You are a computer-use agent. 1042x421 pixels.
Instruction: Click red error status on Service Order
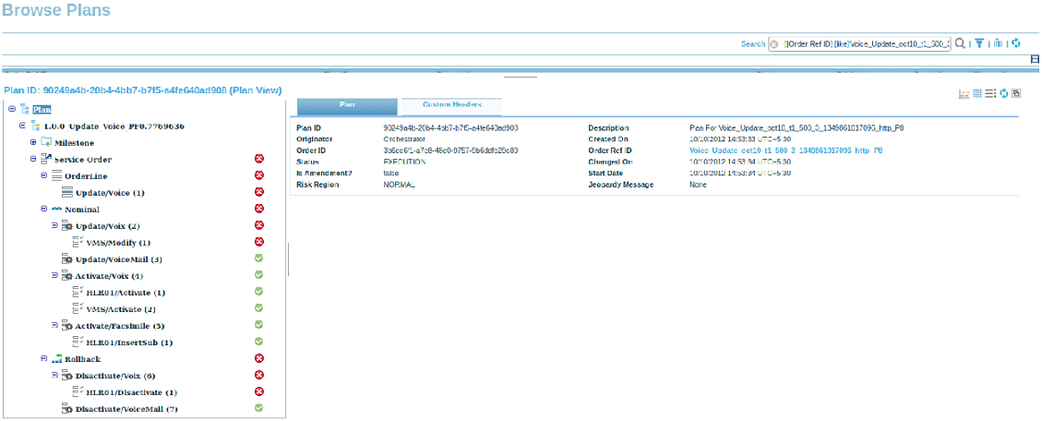[259, 159]
